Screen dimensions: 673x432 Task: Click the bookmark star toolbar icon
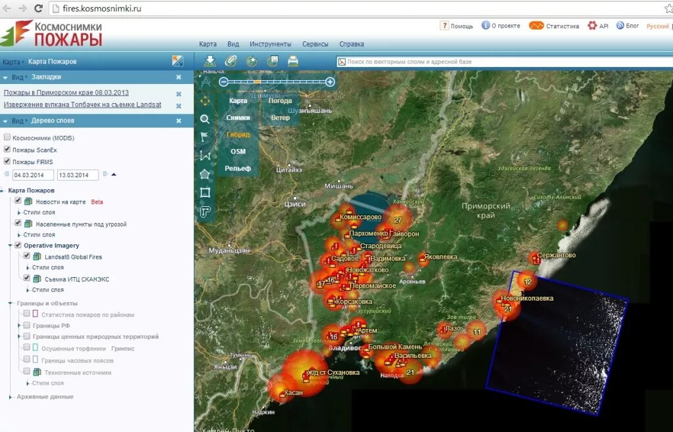[252, 61]
